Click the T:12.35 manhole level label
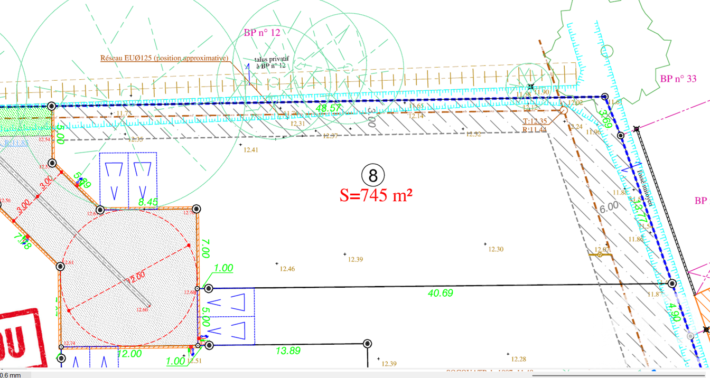Viewport: 710px width, 378px height. point(535,121)
